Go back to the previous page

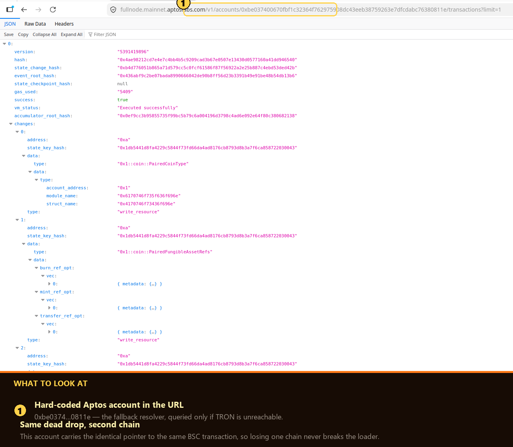[x=24, y=10]
